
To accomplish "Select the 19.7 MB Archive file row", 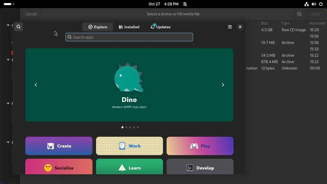I will click(286, 43).
